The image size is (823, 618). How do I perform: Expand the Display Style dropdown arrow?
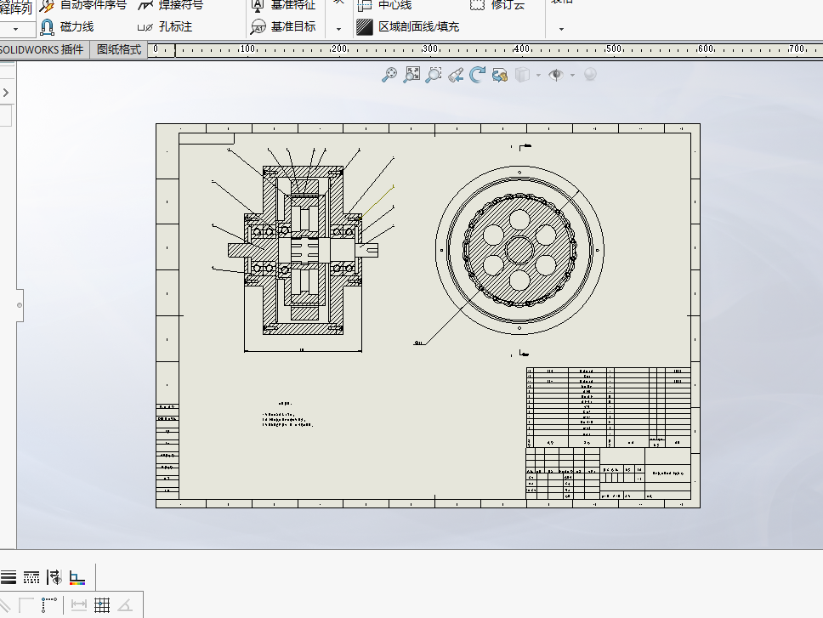[538, 76]
